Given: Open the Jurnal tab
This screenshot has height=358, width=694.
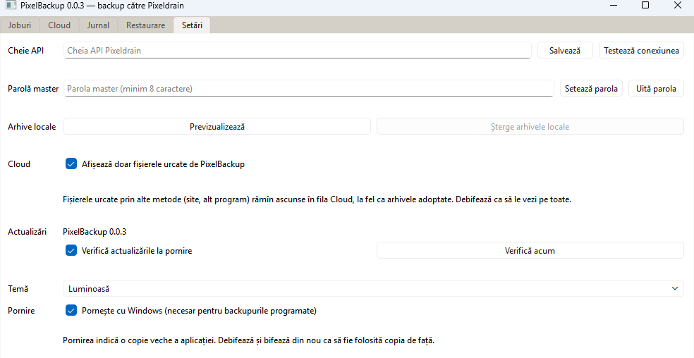Looking at the screenshot, I should 98,25.
